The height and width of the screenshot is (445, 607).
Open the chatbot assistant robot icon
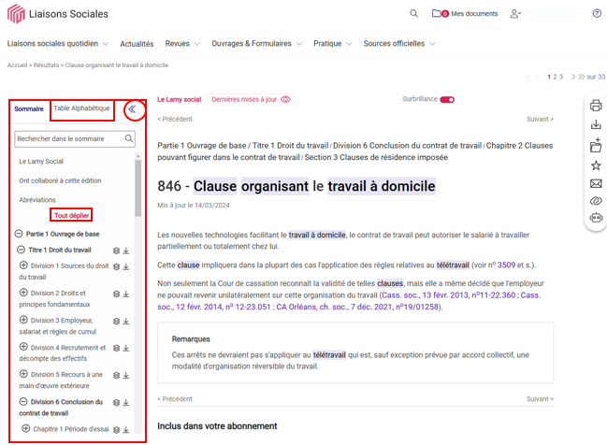596,218
